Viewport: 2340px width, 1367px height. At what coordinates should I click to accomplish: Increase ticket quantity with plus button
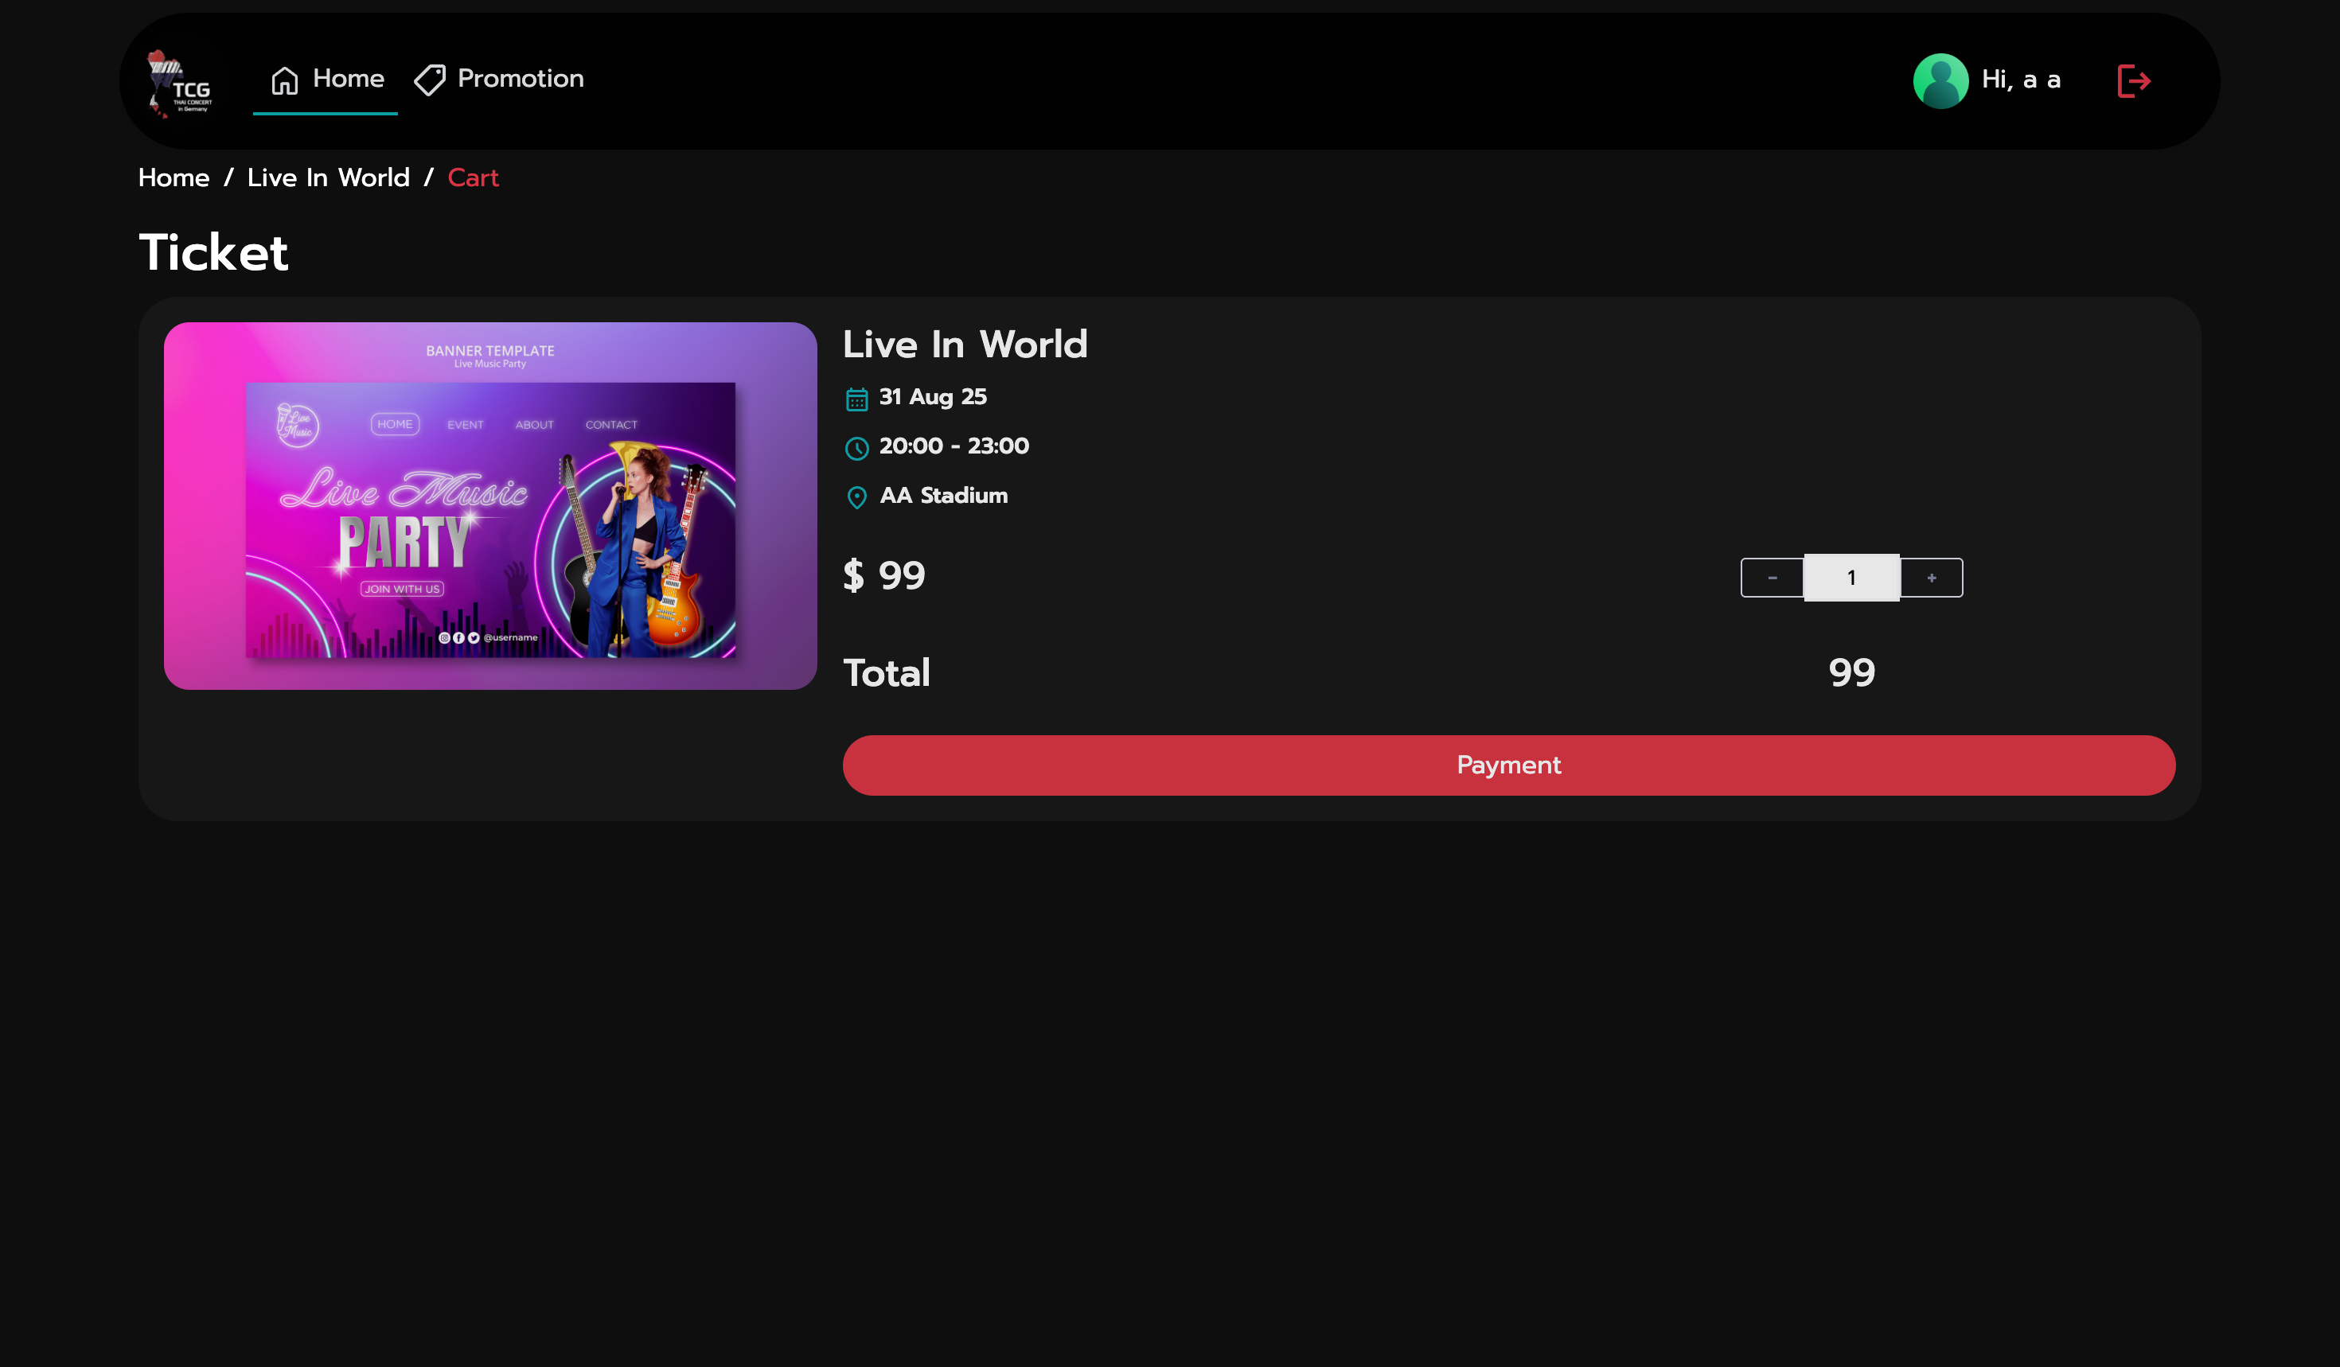click(x=1931, y=577)
